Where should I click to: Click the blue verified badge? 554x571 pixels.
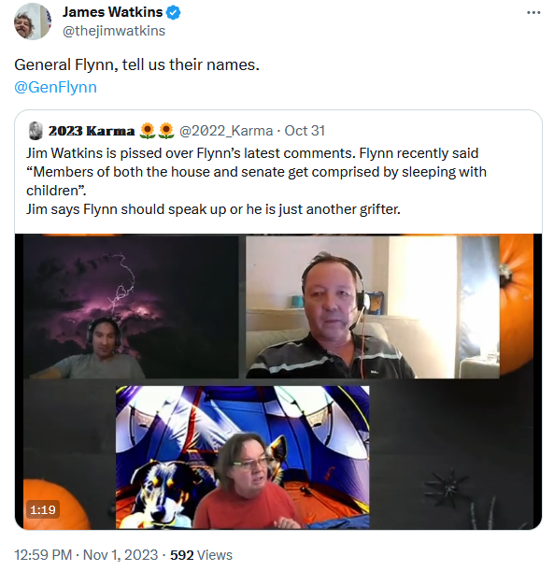(173, 13)
